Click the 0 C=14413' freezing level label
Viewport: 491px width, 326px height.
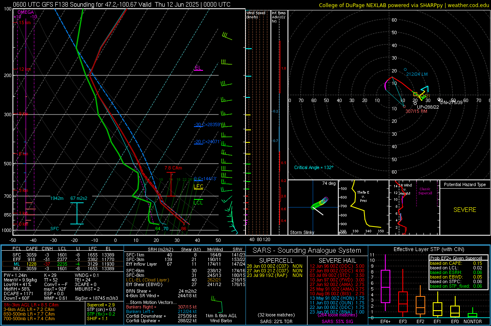click(x=205, y=179)
